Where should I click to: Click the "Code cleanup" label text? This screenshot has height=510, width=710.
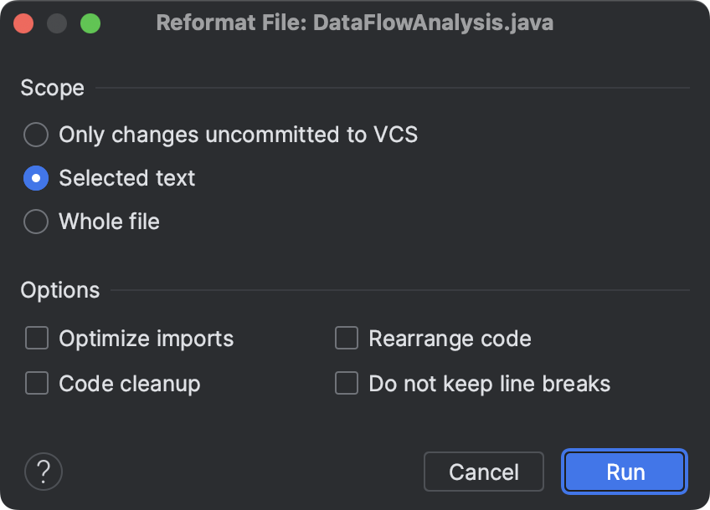[x=128, y=383]
